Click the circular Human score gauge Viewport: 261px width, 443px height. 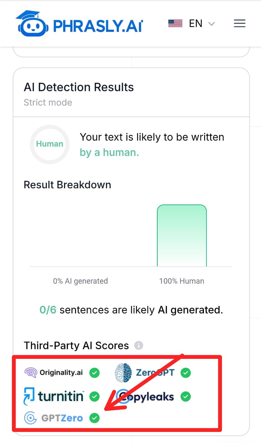pyautogui.click(x=50, y=144)
